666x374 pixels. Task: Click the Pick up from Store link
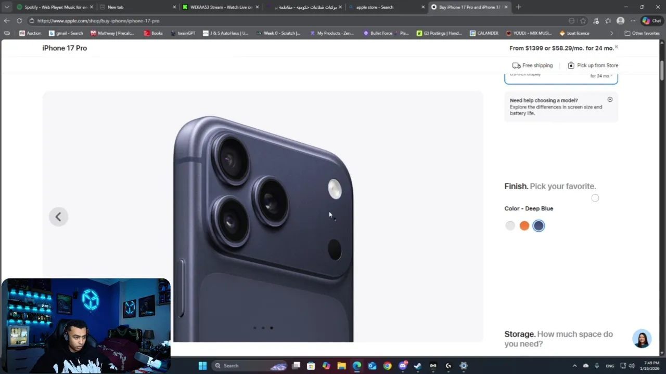(593, 65)
